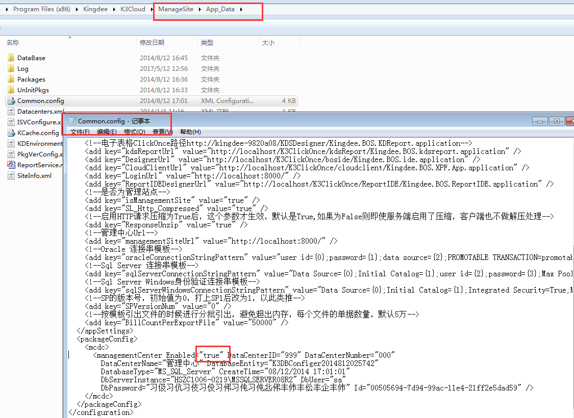The width and height of the screenshot is (574, 418).
Task: Click BillCountPerExportFile value "50000" line
Action: [x=187, y=323]
